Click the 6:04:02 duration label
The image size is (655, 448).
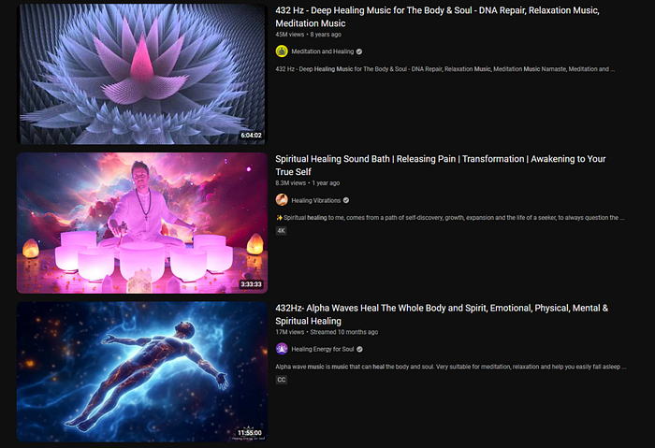[x=251, y=136]
